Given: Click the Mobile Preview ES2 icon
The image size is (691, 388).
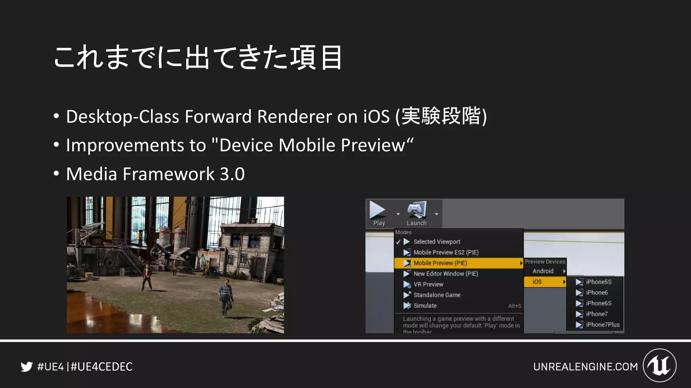Looking at the screenshot, I should (x=407, y=252).
